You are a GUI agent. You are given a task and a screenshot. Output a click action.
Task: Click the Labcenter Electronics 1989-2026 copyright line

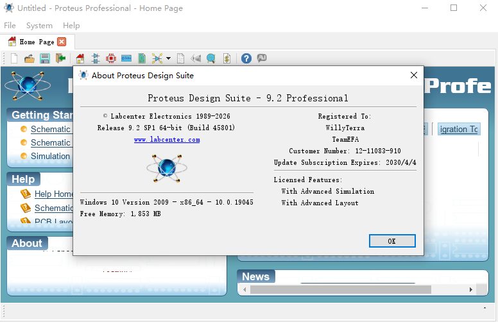(x=167, y=116)
